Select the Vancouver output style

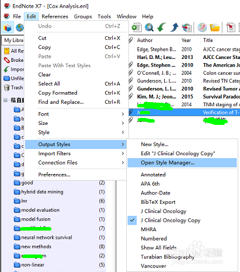182,266
